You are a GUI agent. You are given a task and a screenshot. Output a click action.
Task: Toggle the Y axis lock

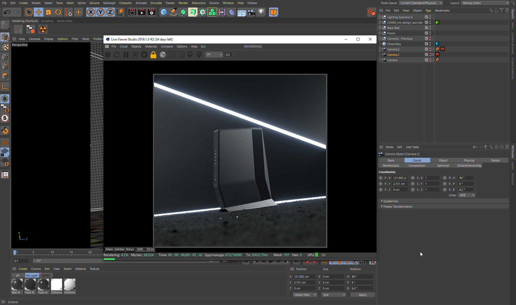click(101, 12)
